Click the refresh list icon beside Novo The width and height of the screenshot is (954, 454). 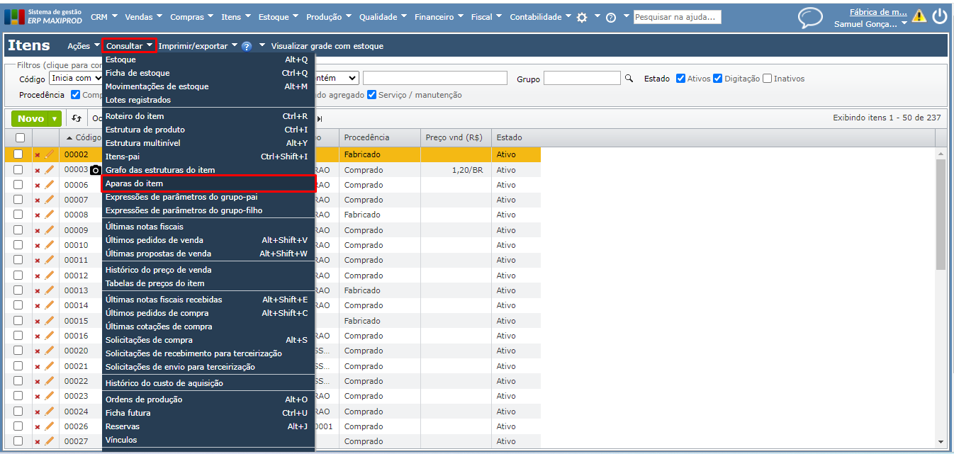(x=77, y=119)
